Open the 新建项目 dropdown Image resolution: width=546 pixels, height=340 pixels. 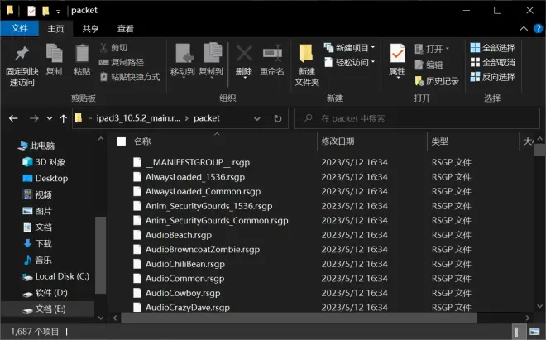(351, 48)
